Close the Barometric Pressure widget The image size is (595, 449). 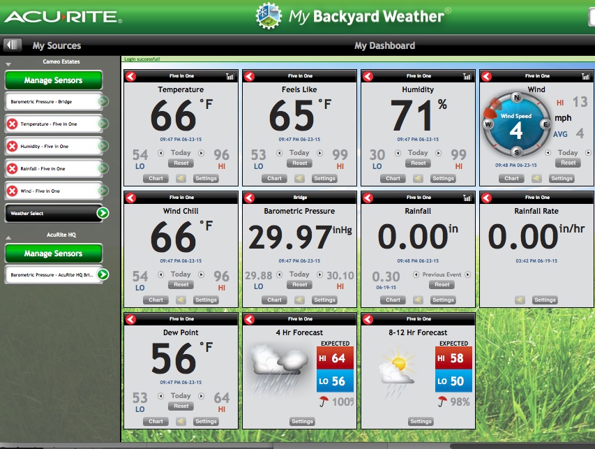coord(249,198)
